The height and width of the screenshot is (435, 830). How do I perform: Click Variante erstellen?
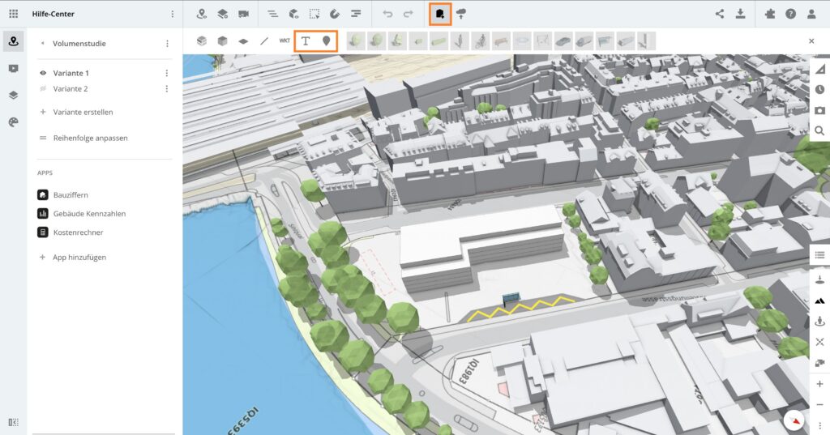point(83,112)
